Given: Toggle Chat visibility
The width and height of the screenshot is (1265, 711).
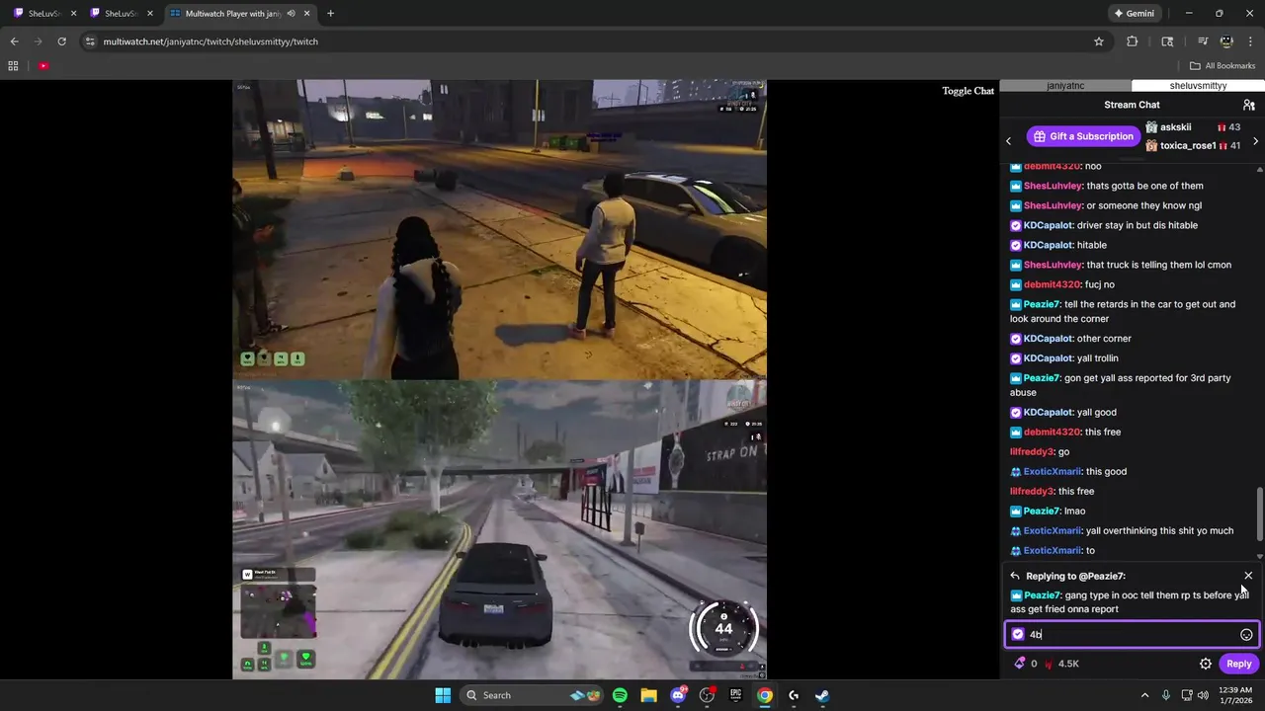Looking at the screenshot, I should pyautogui.click(x=968, y=91).
